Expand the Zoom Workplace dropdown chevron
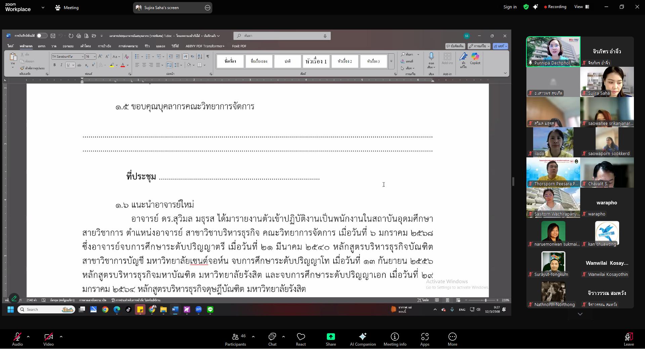Image resolution: width=645 pixels, height=349 pixels. (43, 7)
